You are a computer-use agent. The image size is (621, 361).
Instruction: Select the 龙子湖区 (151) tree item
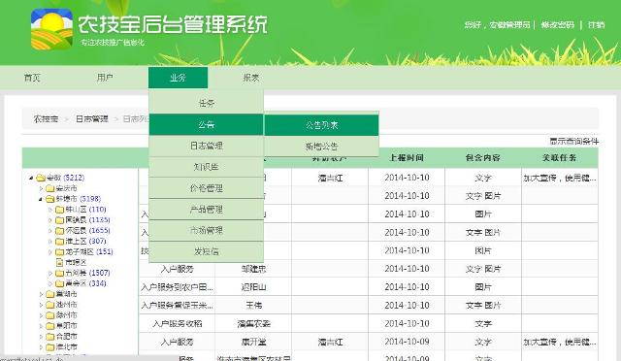89,251
